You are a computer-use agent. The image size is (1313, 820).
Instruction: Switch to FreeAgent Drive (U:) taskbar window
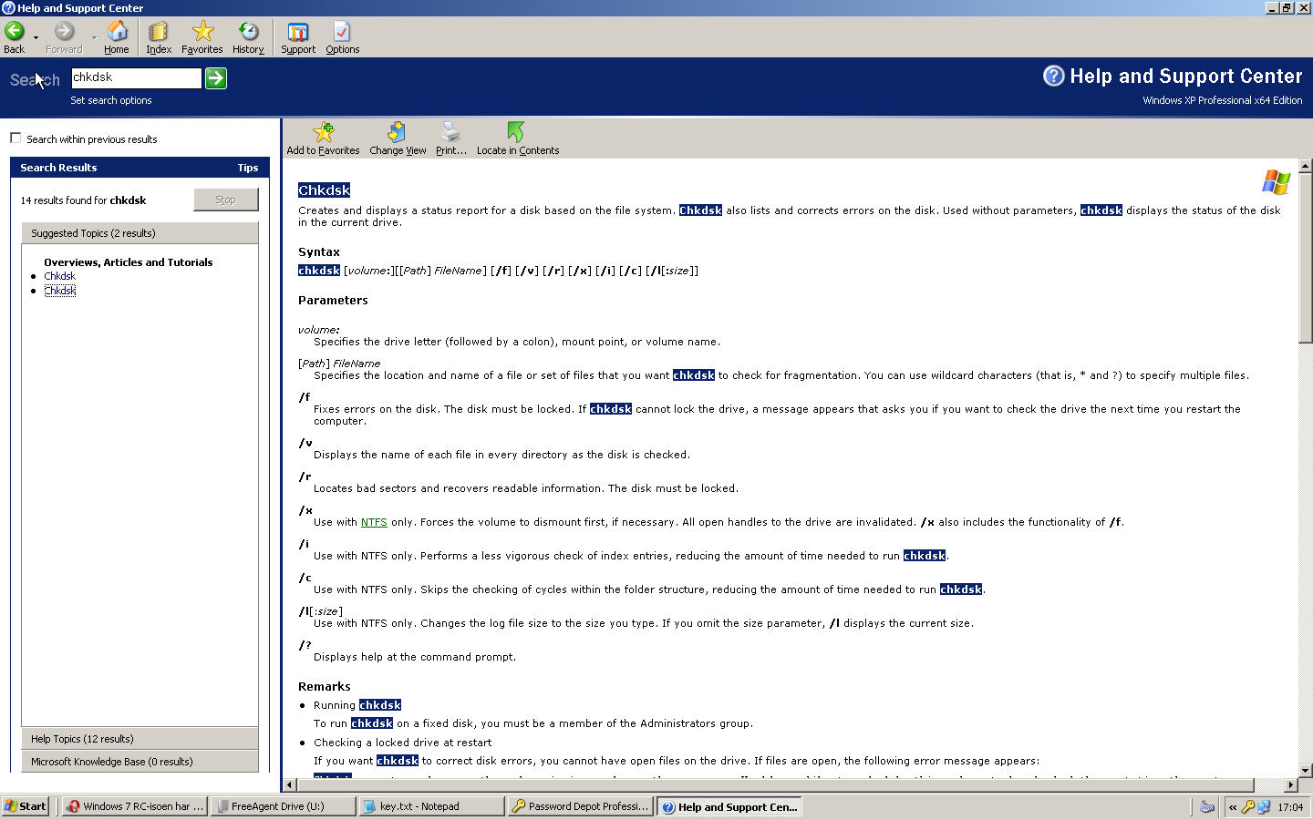coord(284,806)
